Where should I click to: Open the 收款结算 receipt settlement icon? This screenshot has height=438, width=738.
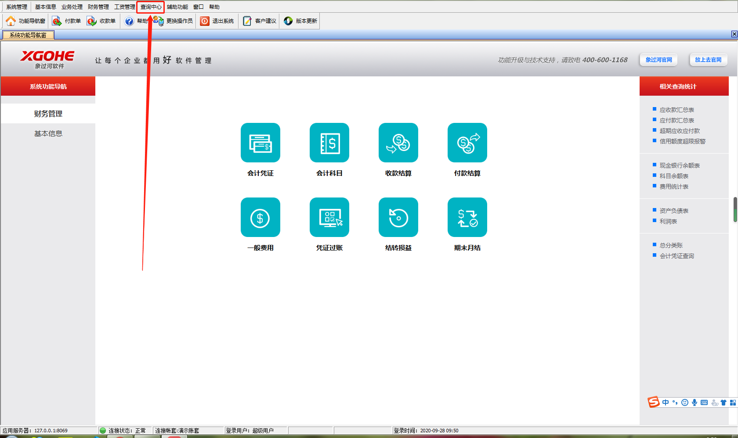tap(398, 143)
